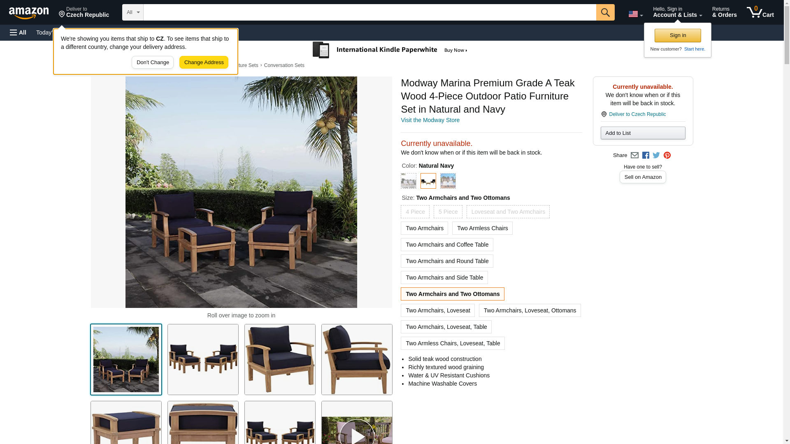Open the All hamburger menu

pos(18,32)
